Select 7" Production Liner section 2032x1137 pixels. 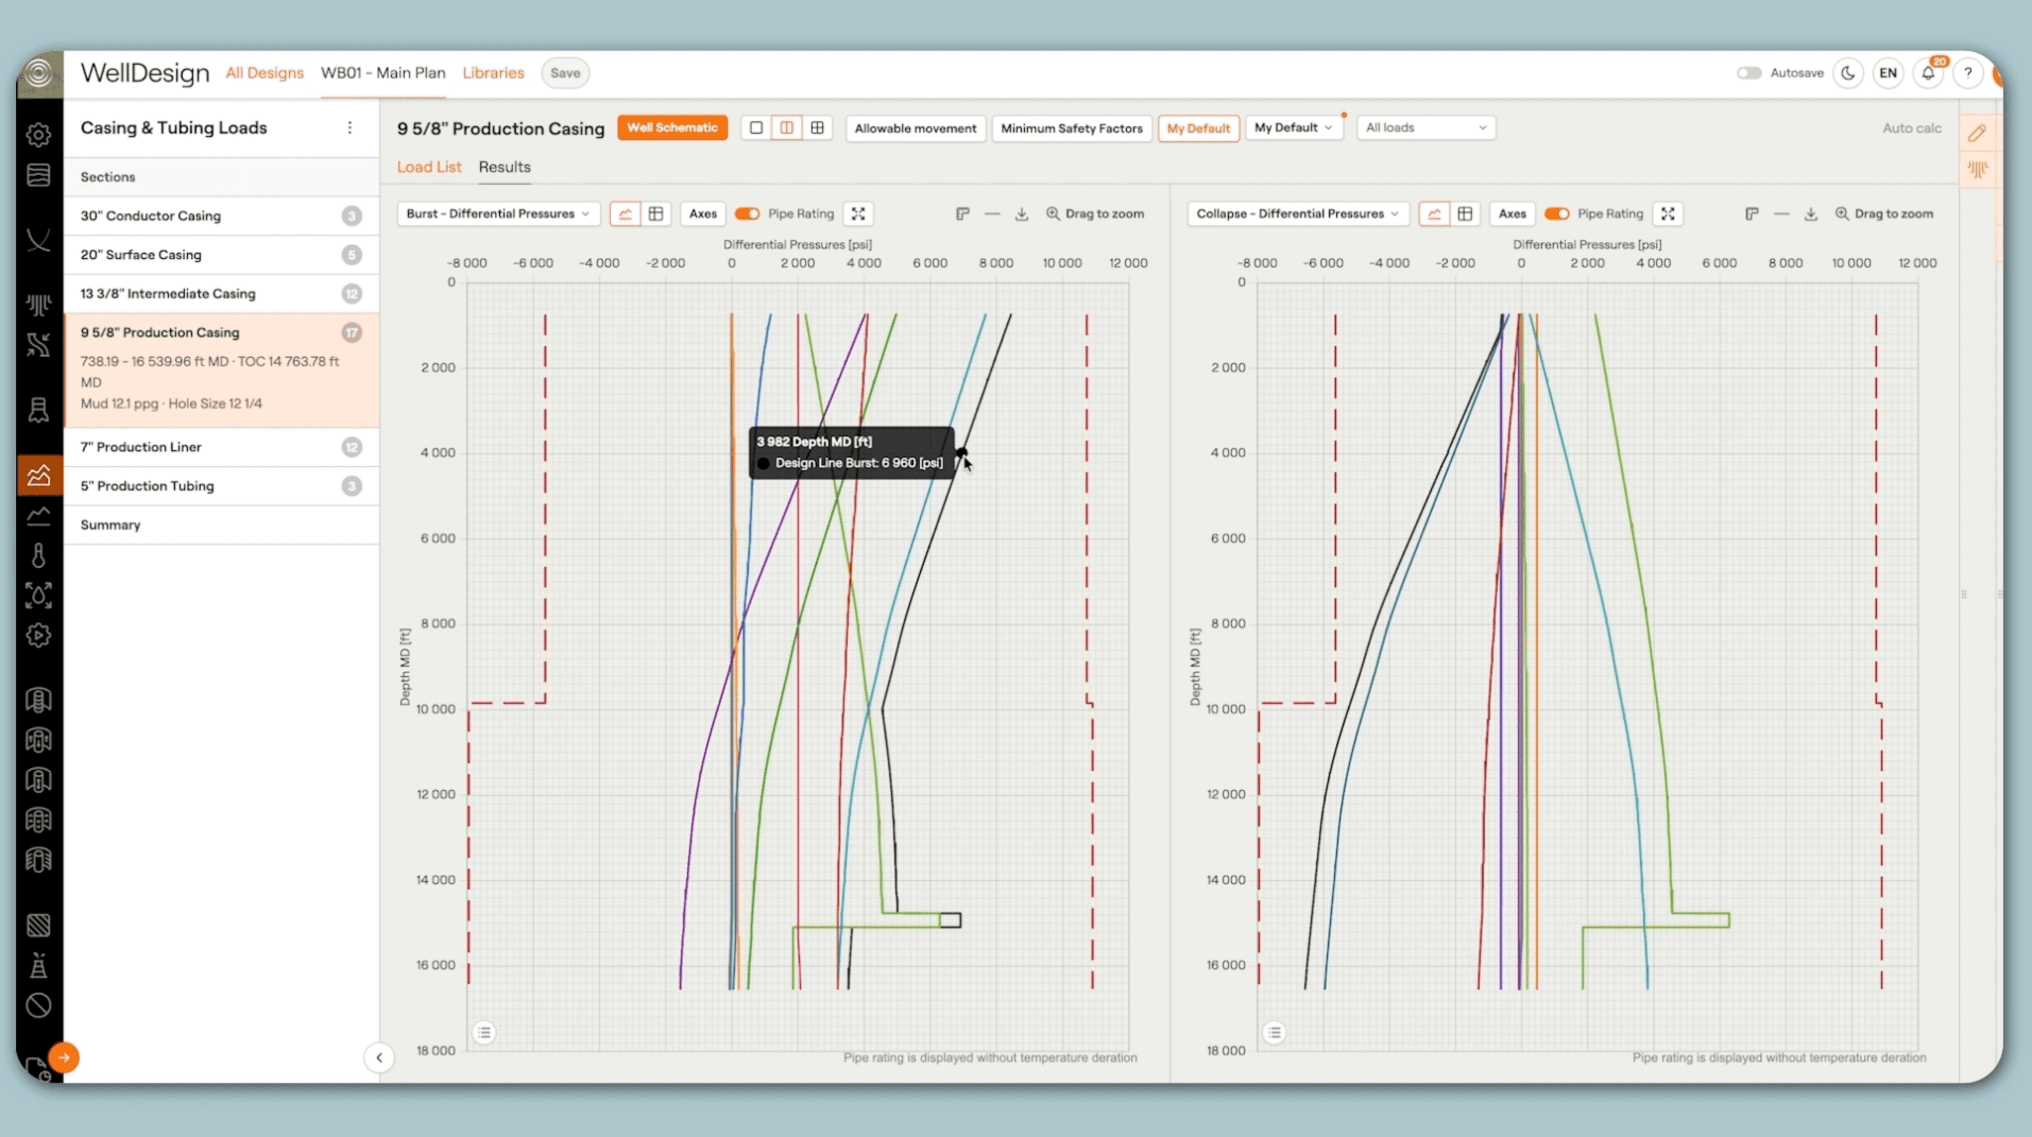click(x=141, y=447)
